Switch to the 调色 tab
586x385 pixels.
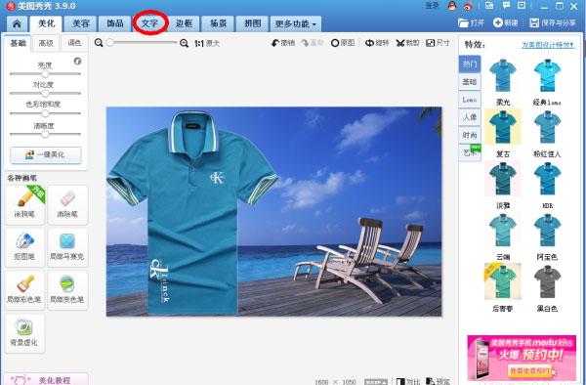[74, 43]
